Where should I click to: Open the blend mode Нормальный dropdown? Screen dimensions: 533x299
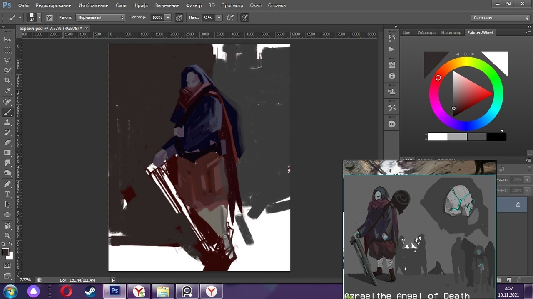click(100, 17)
